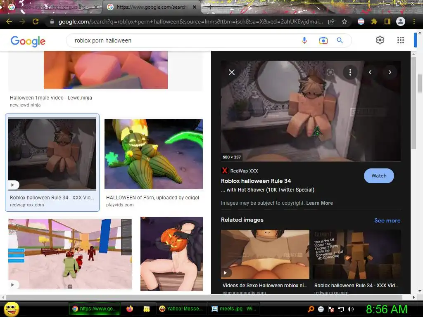Start voice search with microphone icon
This screenshot has height=317, width=423.
pos(304,40)
